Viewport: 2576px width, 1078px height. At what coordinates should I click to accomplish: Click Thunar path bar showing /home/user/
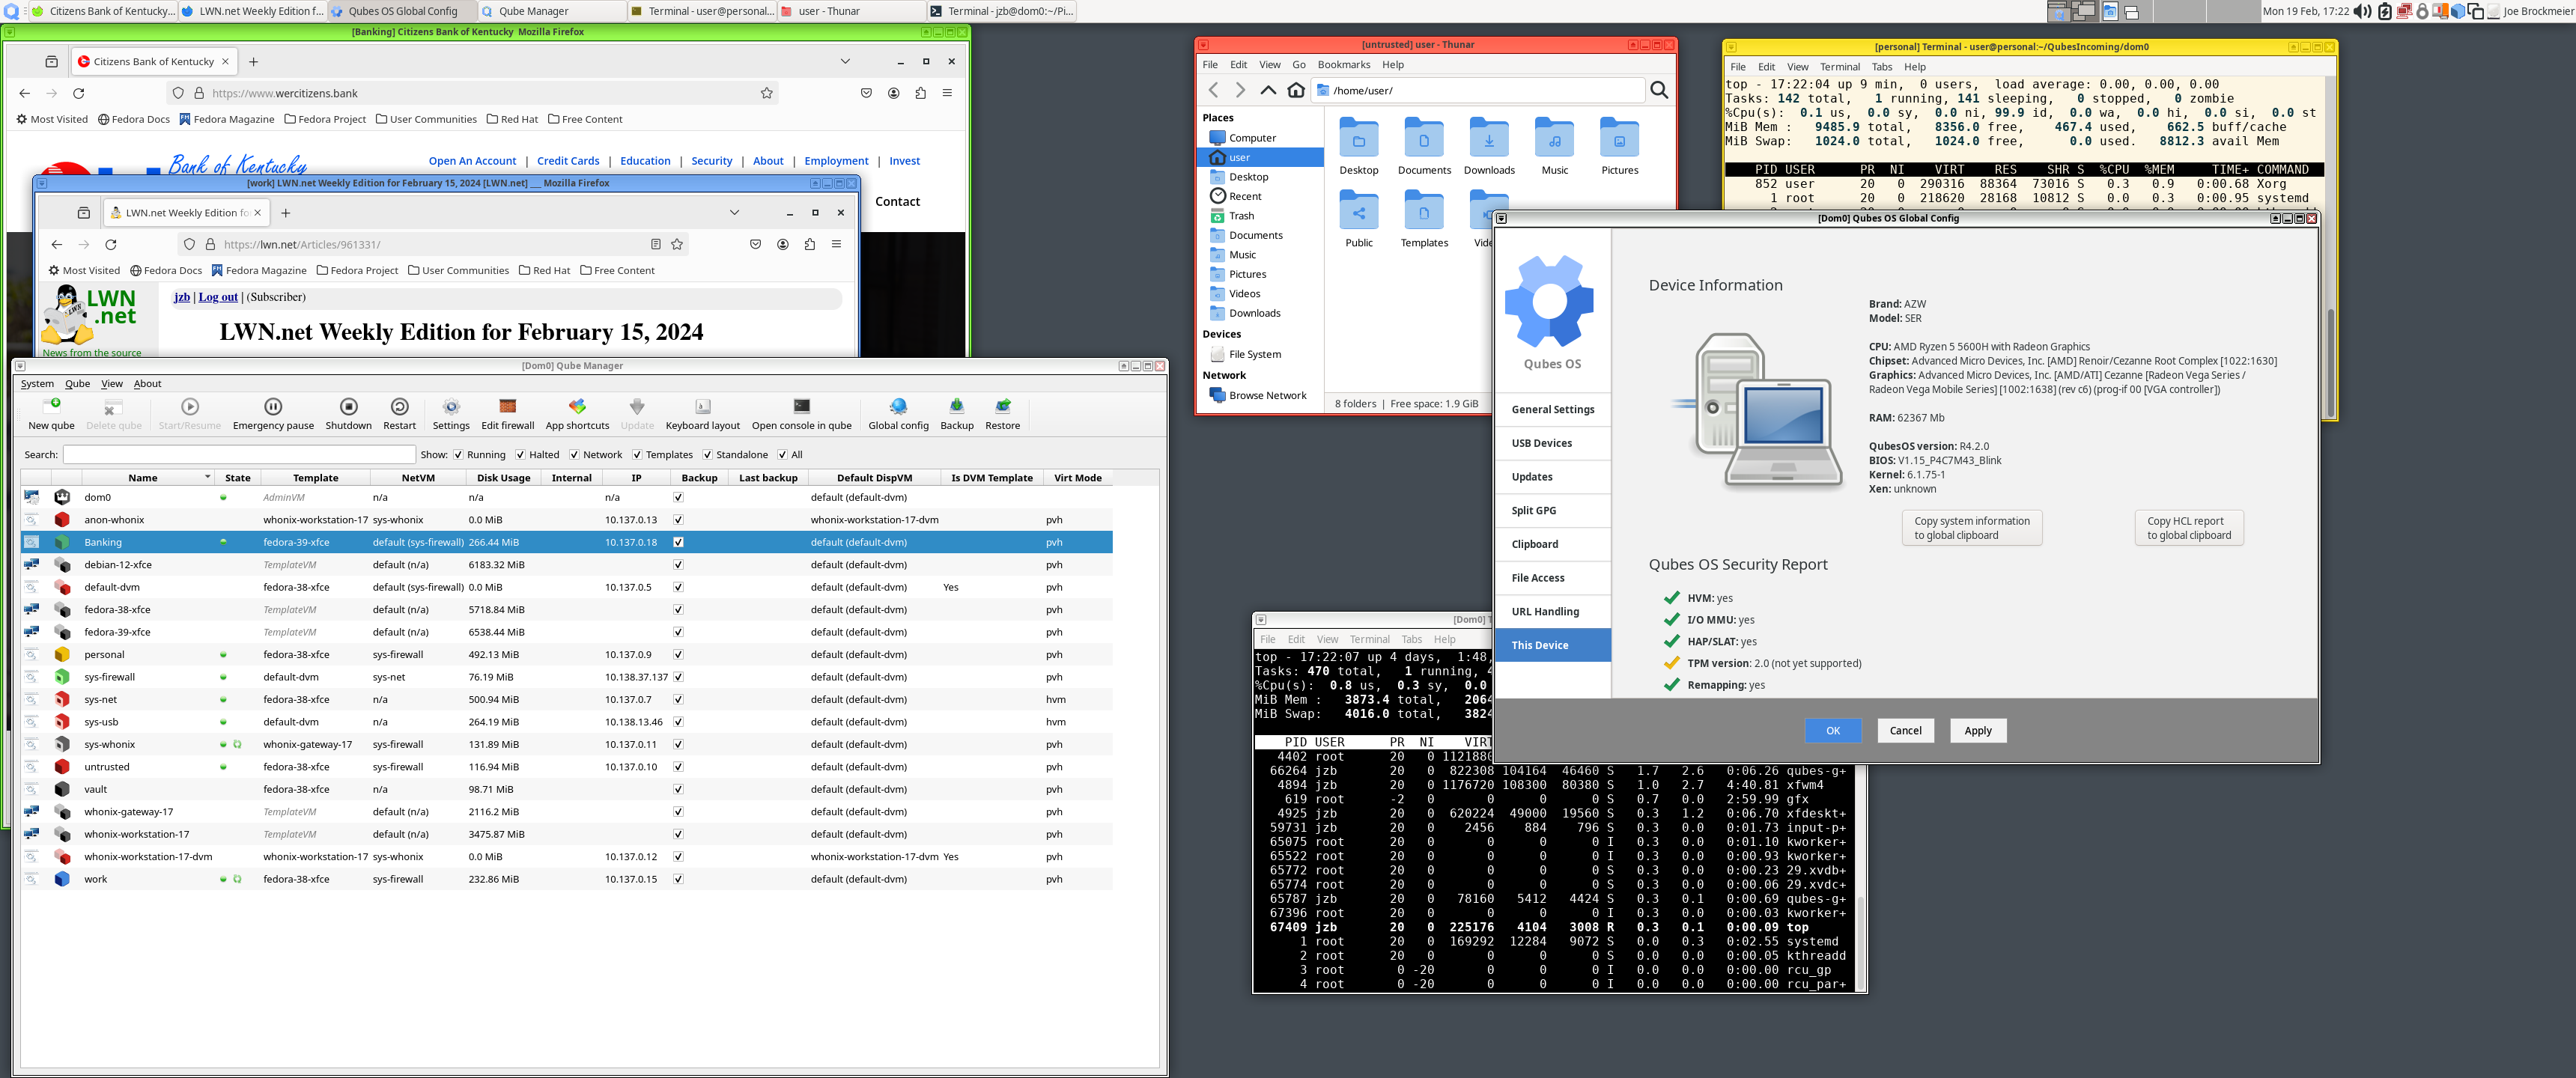(x=1478, y=90)
